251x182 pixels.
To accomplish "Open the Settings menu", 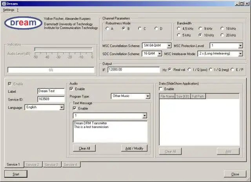I will point(9,10).
